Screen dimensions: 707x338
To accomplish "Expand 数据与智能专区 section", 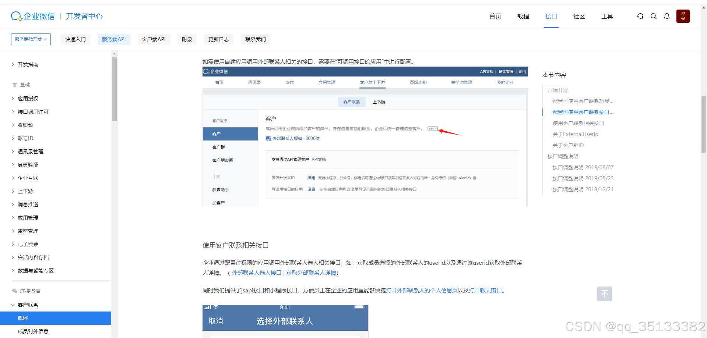I will click(x=35, y=271).
